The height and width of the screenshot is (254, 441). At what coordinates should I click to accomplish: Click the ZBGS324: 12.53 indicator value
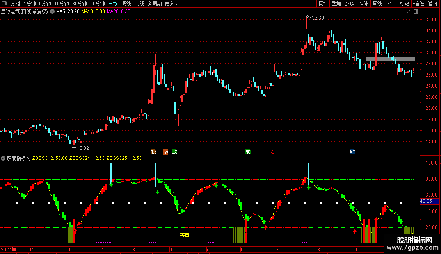pos(87,158)
